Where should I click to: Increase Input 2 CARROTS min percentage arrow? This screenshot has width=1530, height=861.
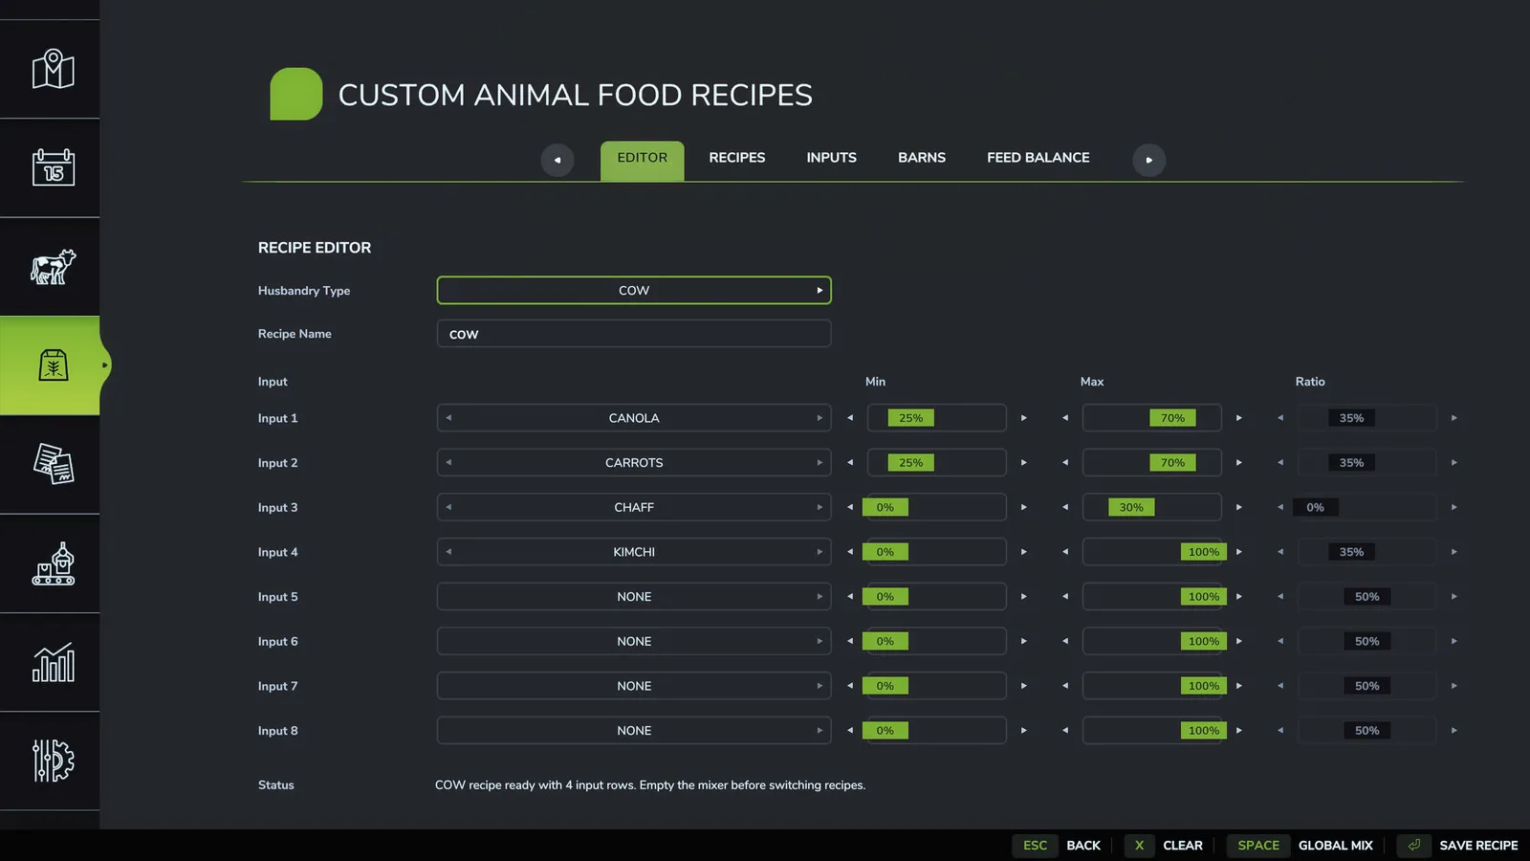[x=1023, y=463]
